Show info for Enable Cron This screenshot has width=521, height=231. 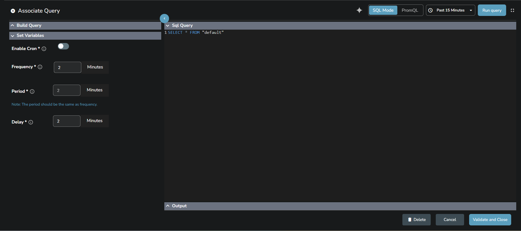(x=44, y=49)
